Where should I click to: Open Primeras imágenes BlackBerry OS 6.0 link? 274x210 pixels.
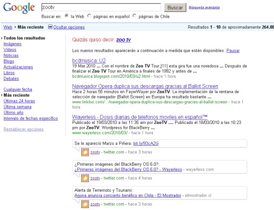click(128, 169)
